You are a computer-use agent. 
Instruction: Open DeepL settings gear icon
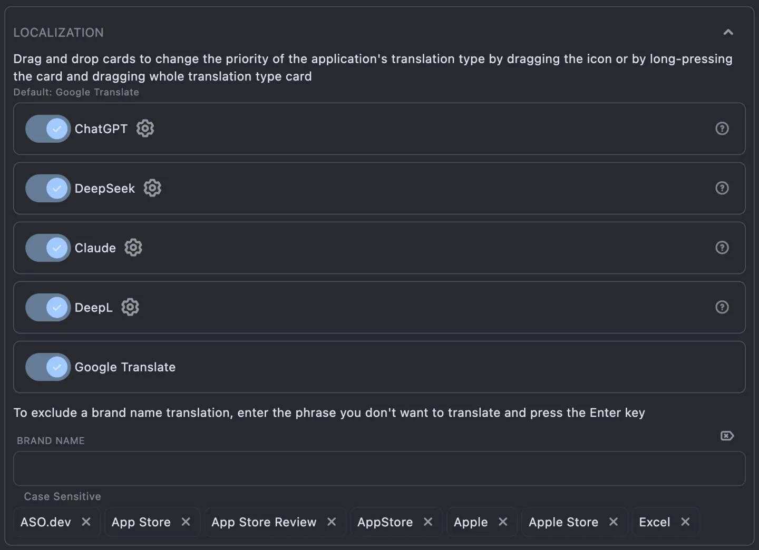[x=130, y=307]
